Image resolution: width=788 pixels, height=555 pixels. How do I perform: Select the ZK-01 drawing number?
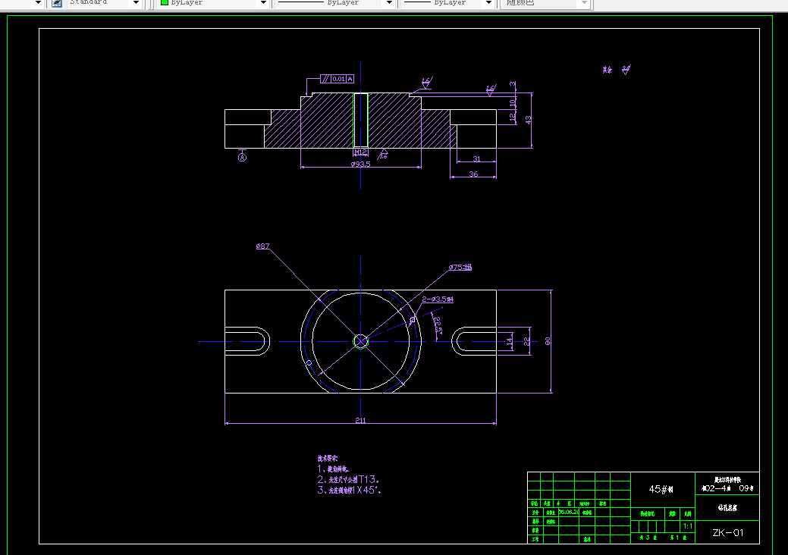[x=727, y=532]
